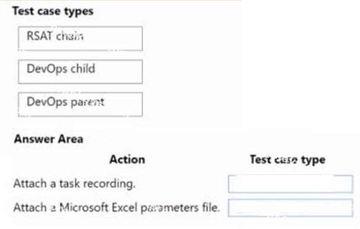Click the word Microsoft in second action
The image size is (360, 229).
84,207
